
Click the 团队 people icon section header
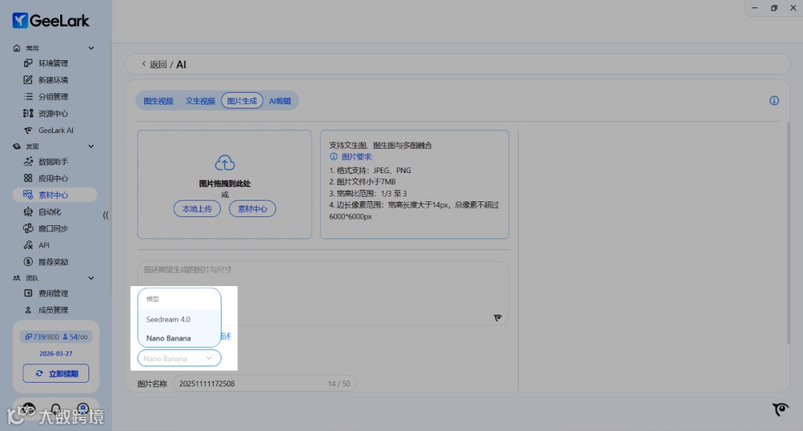(x=17, y=278)
